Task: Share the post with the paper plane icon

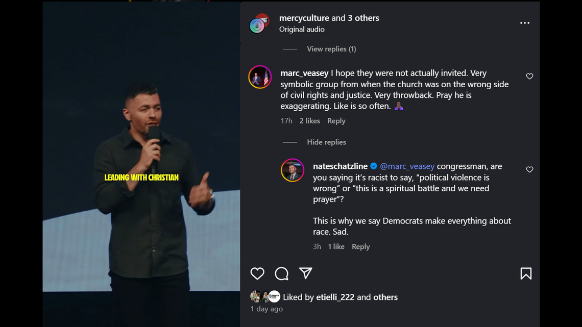Action: (305, 273)
